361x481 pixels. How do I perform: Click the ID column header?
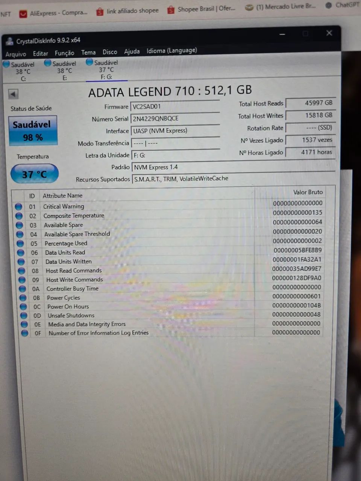[32, 196]
